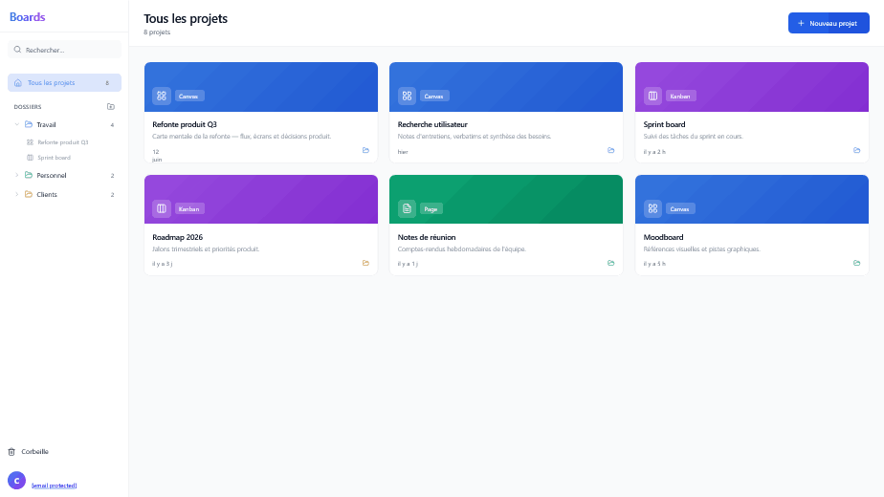Screen dimensions: 884x497
Task: Open the Roadmap 2026 card title
Action: click(x=178, y=237)
